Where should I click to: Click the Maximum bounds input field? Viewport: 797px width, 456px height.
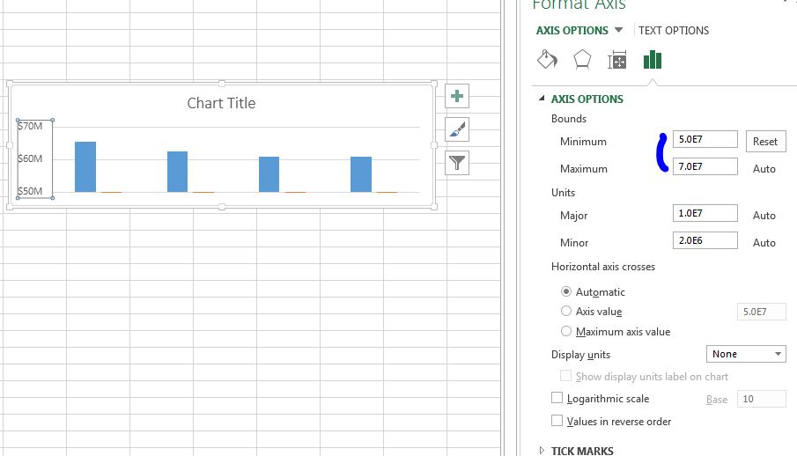tap(705, 166)
